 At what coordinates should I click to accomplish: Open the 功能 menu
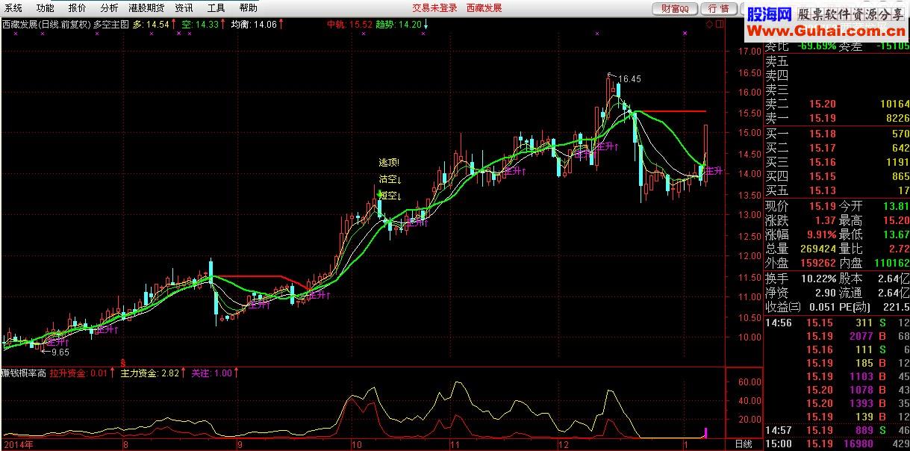tap(45, 8)
